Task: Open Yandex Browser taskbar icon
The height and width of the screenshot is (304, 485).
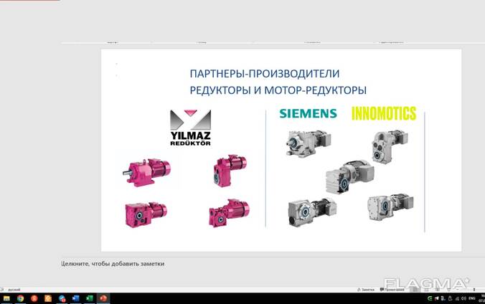Action: (34, 298)
